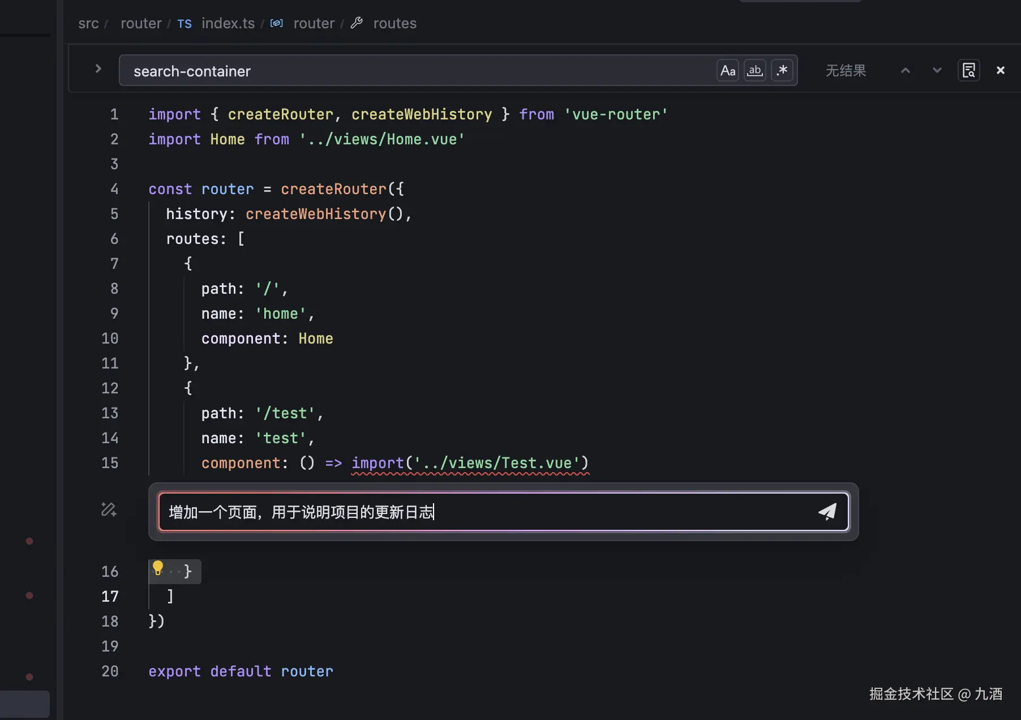Go to next search match
The width and height of the screenshot is (1021, 720).
pos(937,71)
